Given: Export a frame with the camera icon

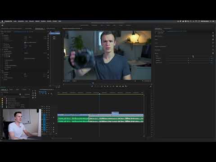Looking at the screenshot, I should click(123, 86).
